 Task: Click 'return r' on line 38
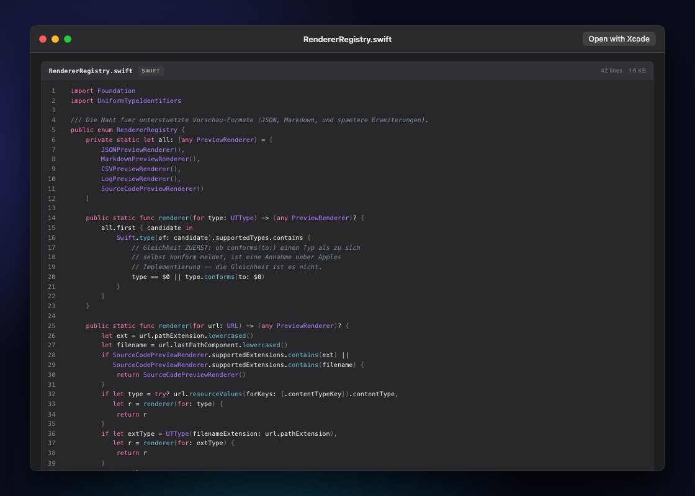(132, 453)
